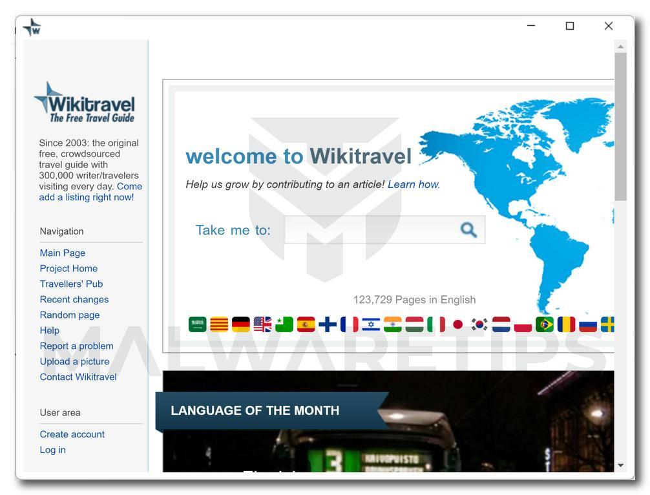Click the Spanish flag icon
The image size is (650, 495).
[x=306, y=324]
